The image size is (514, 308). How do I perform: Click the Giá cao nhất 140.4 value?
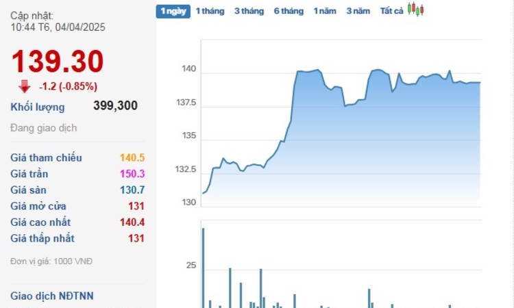(x=132, y=222)
